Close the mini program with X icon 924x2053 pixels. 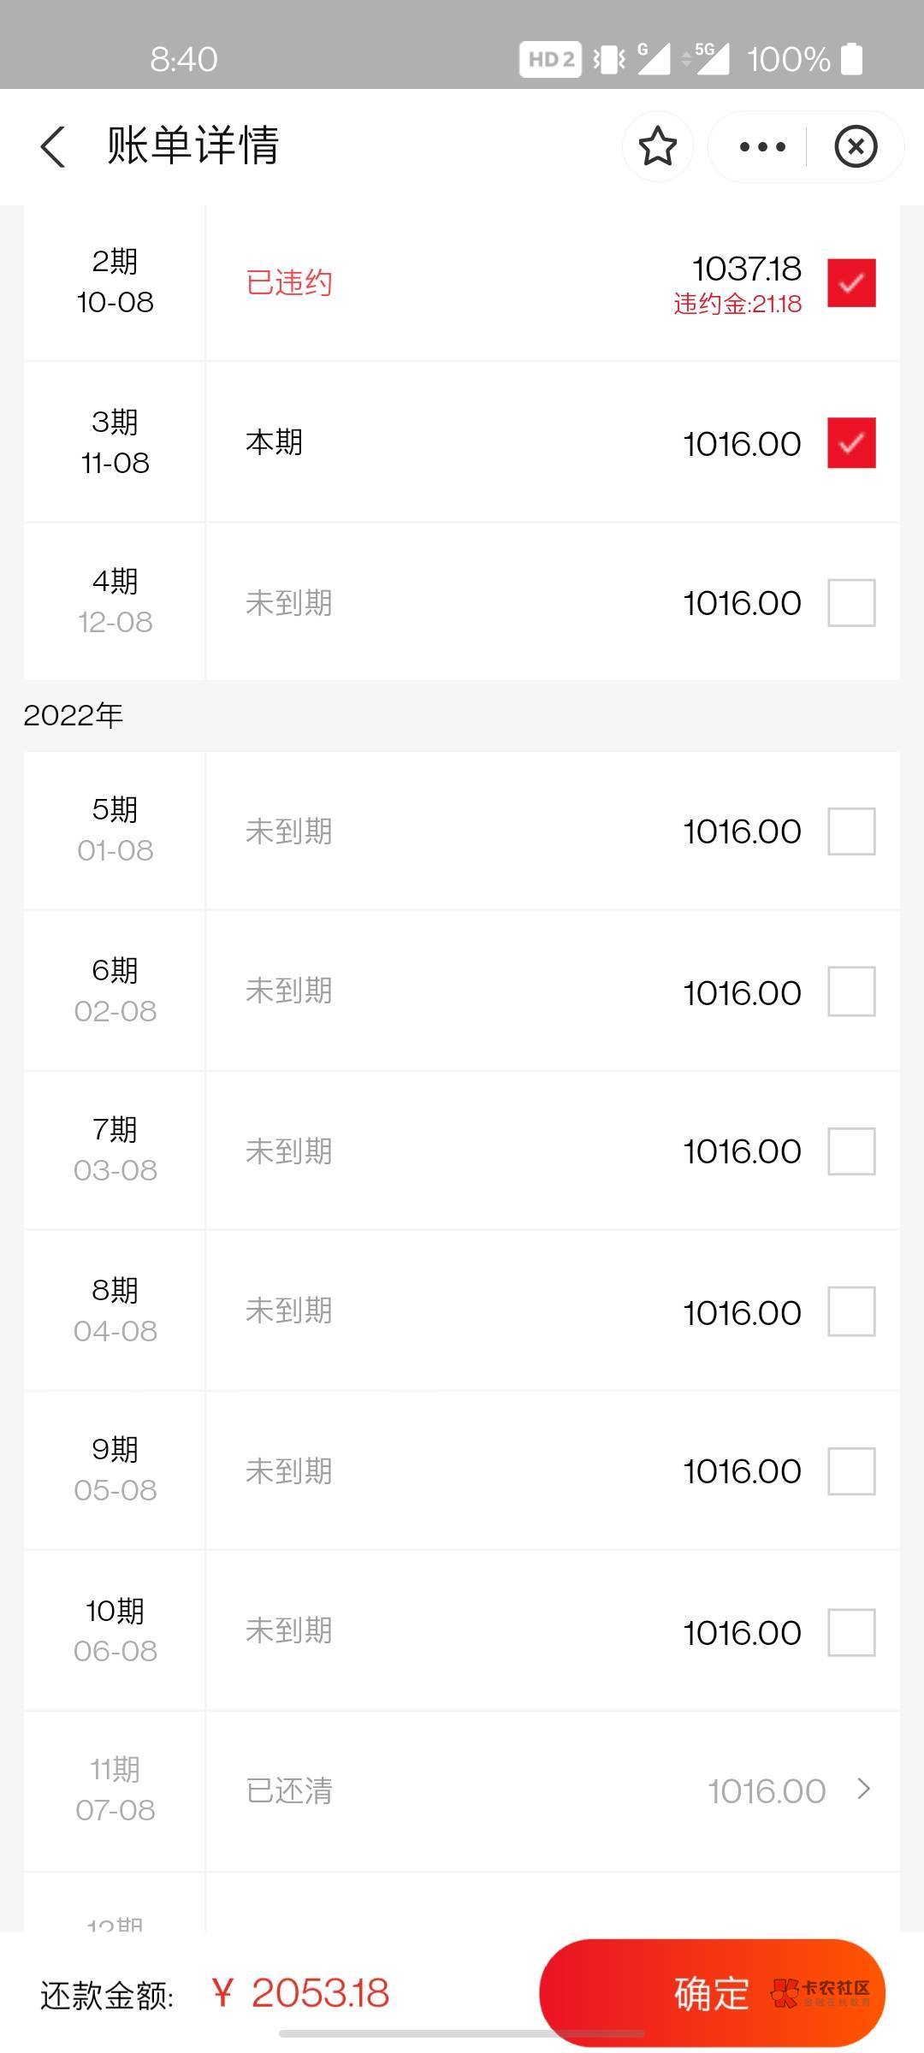click(x=856, y=146)
